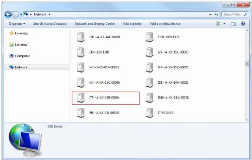Click the scrollbar up arrow

247,30
